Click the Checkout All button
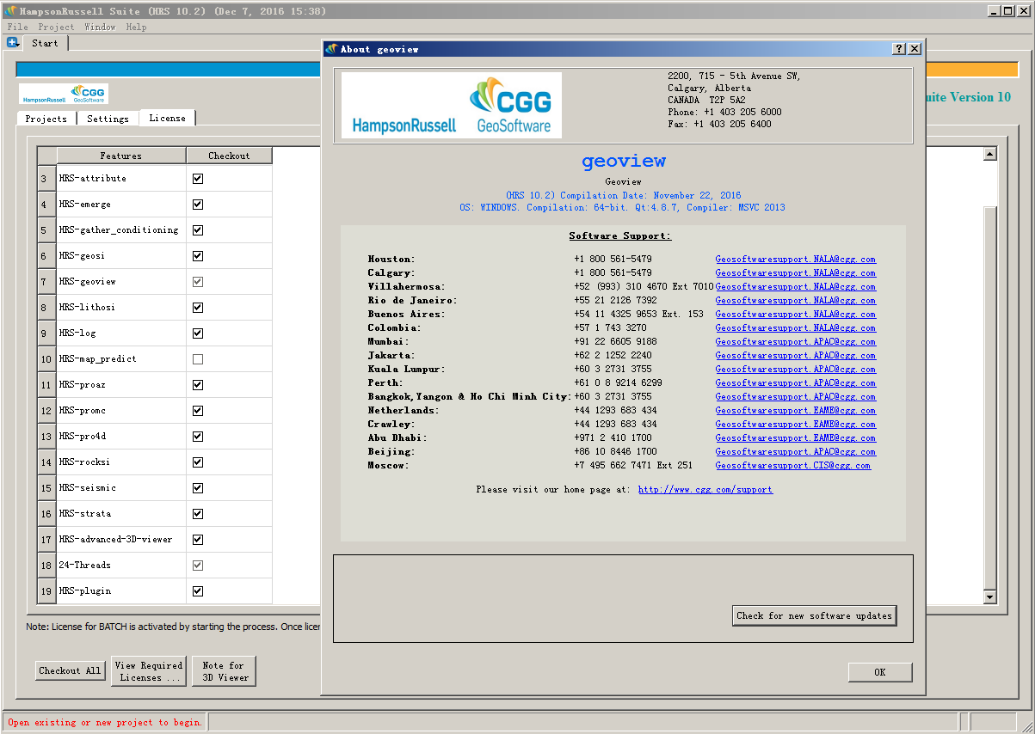 [70, 671]
